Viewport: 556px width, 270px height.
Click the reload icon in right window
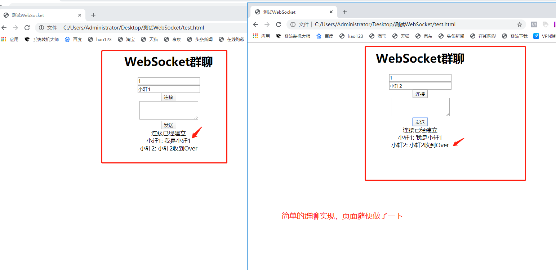pos(279,24)
